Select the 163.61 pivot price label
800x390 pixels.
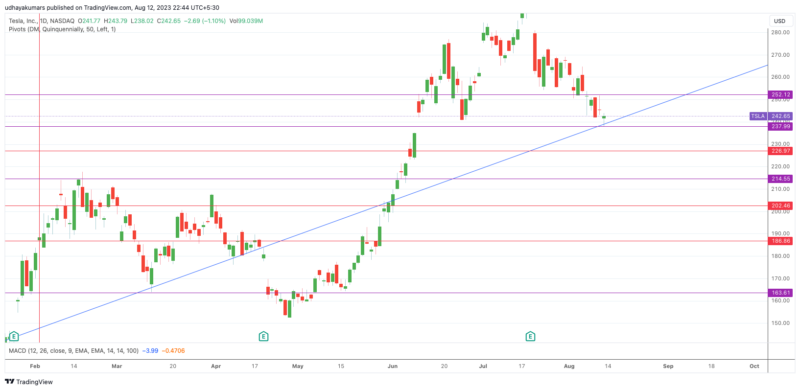tap(780, 293)
